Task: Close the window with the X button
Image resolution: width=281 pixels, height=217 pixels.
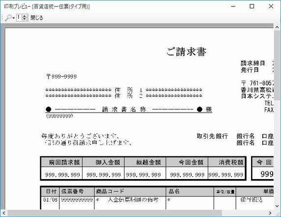Action: click(x=271, y=6)
